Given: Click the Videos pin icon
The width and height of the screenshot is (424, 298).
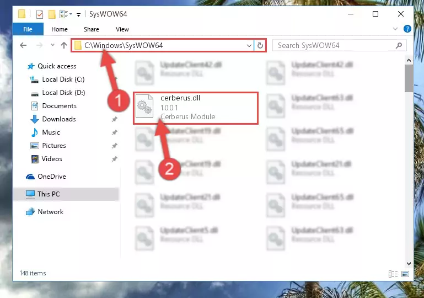Looking at the screenshot, I should (115, 159).
